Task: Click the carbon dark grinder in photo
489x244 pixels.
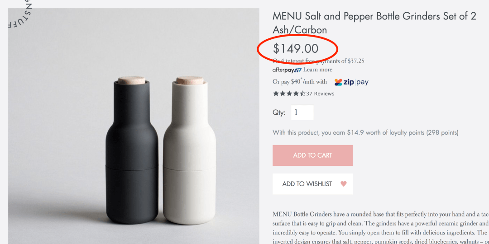Action: pyautogui.click(x=132, y=151)
